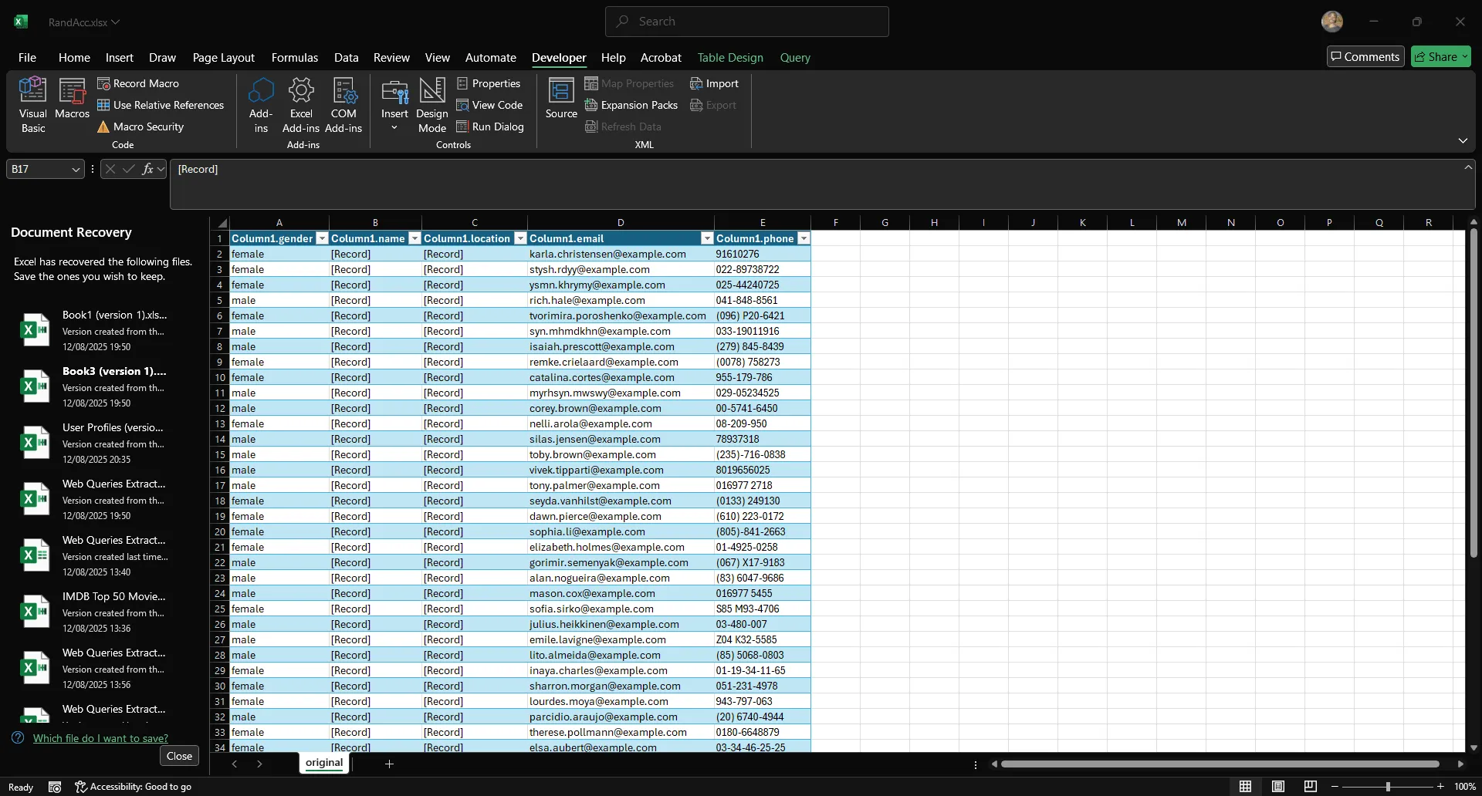Click the Select All corner button

coord(220,222)
